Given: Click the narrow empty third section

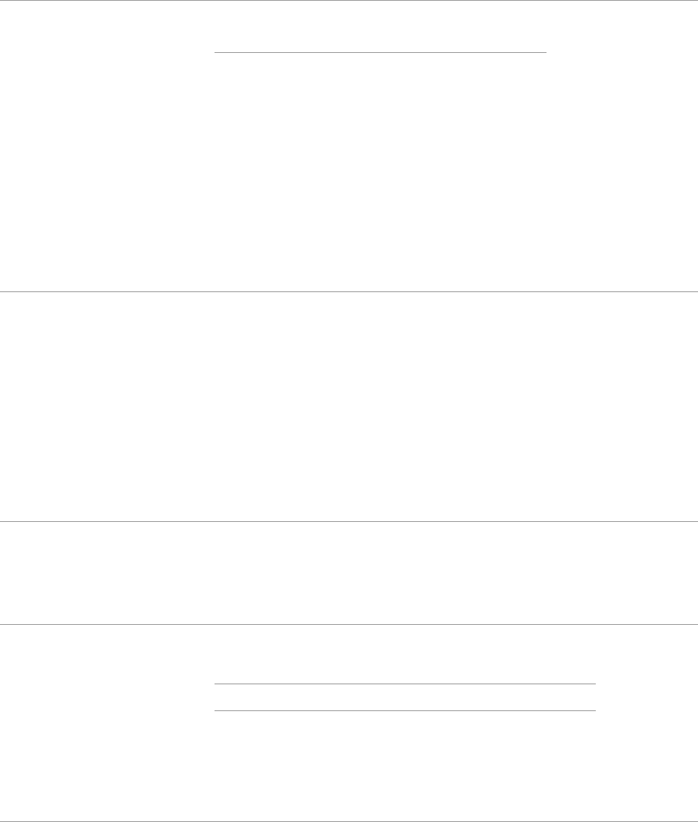Looking at the screenshot, I should click(x=349, y=573).
